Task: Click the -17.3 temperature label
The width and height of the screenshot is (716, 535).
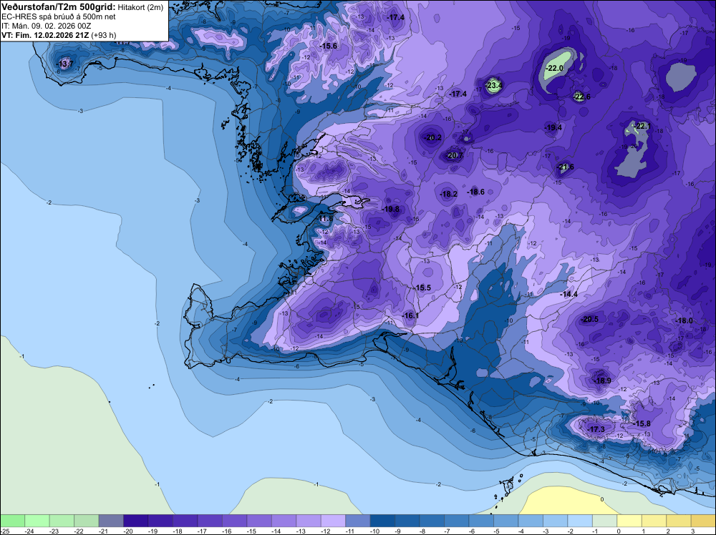Action: [x=596, y=430]
